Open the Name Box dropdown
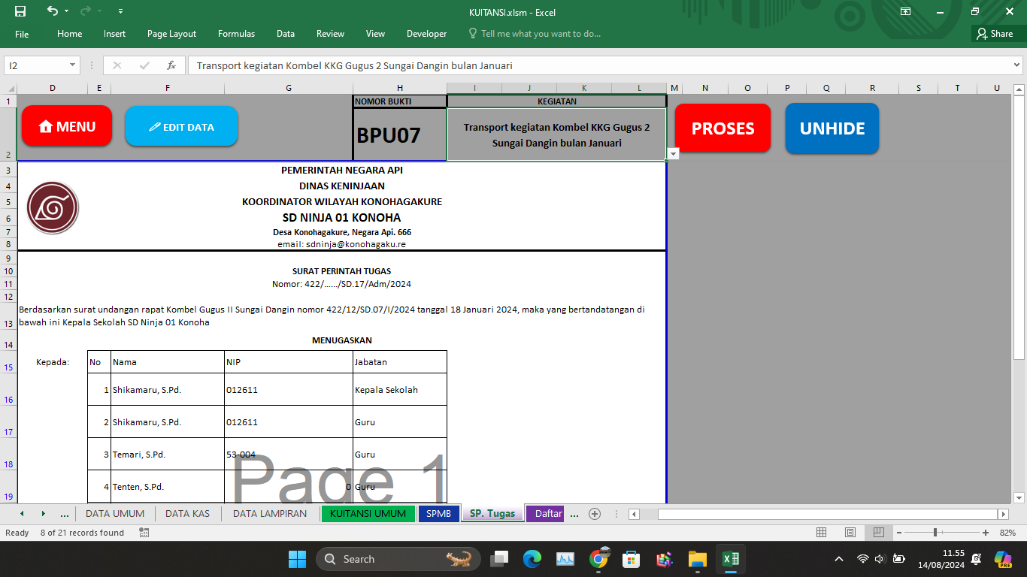The height and width of the screenshot is (577, 1027). coord(72,65)
